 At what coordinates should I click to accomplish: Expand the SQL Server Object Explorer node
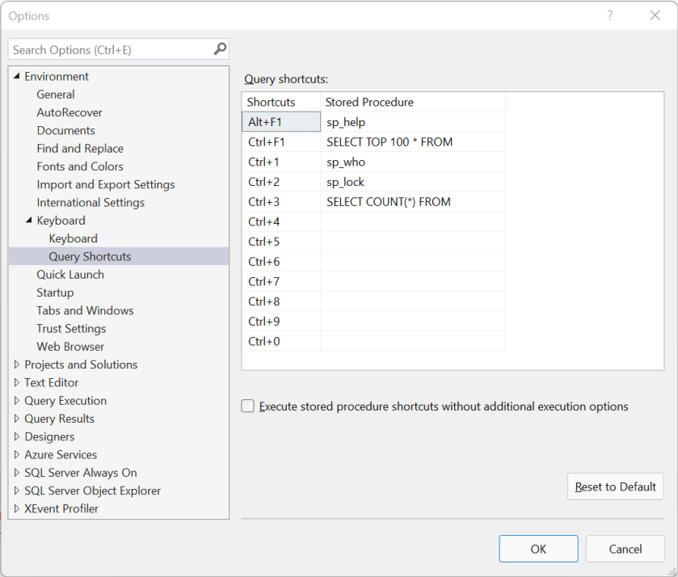(x=16, y=491)
